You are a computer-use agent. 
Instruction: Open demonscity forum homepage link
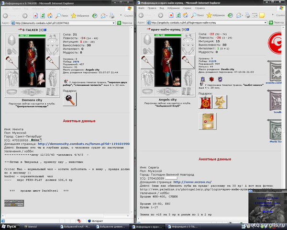click(x=84, y=144)
